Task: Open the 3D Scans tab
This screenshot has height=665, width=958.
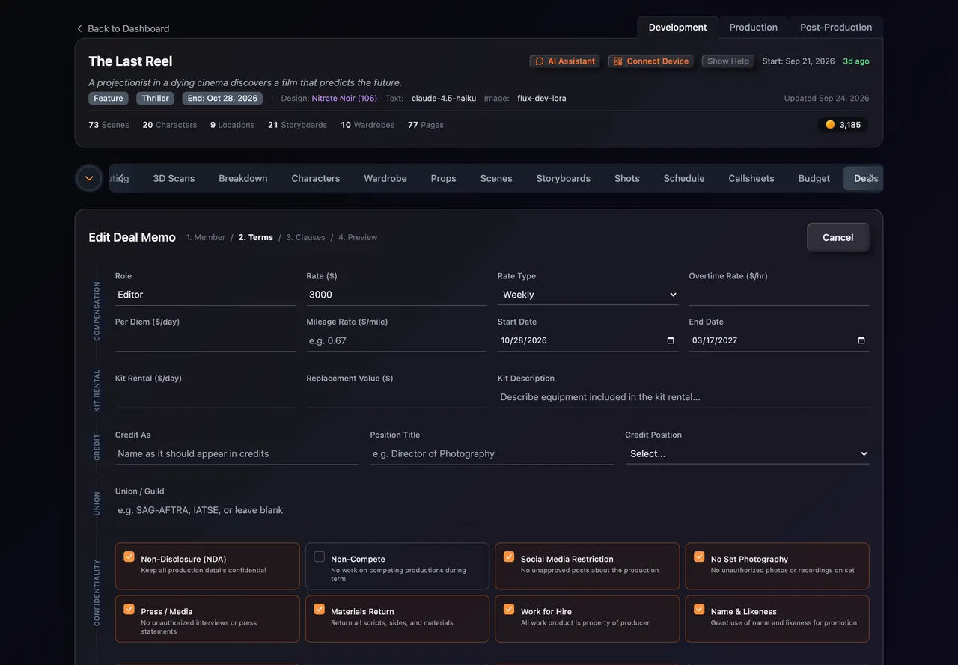Action: pyautogui.click(x=174, y=178)
